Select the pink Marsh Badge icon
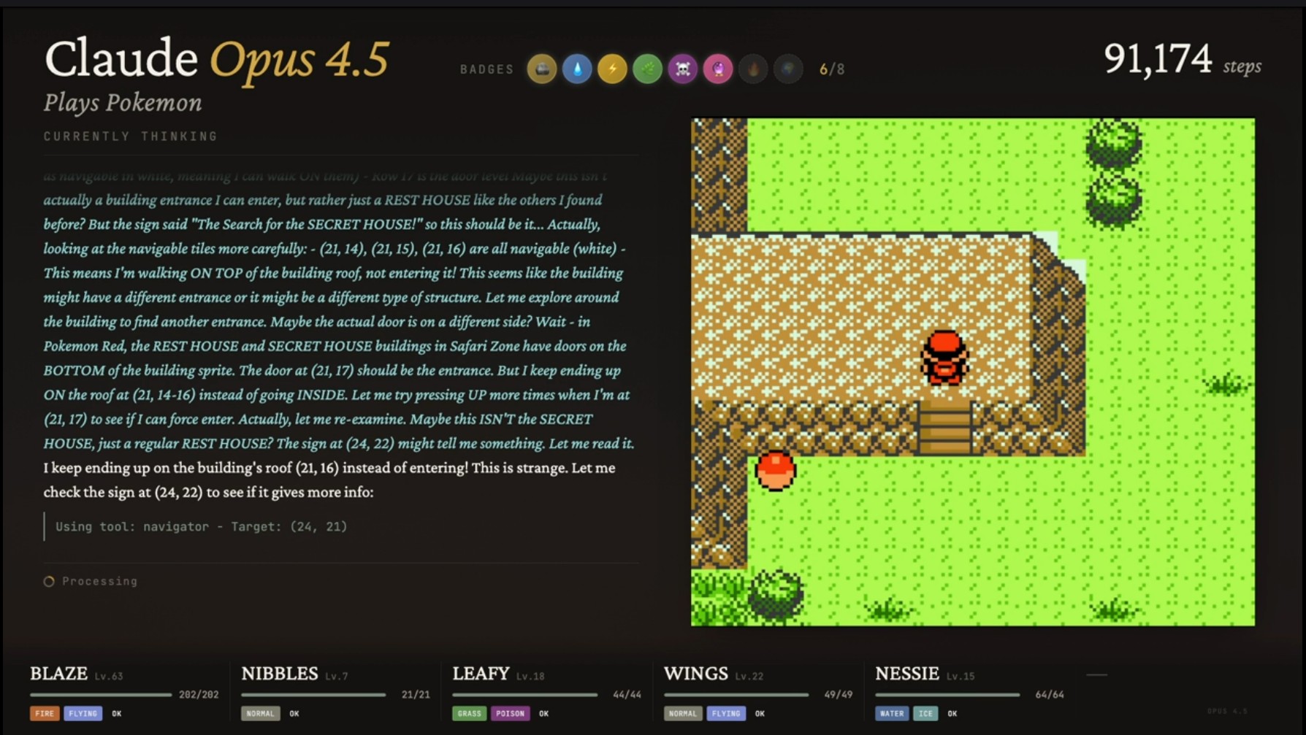 click(x=718, y=69)
